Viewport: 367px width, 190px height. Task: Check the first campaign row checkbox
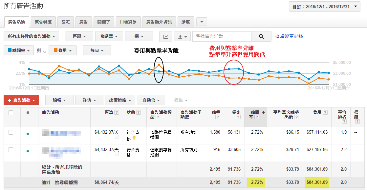coord(11,132)
